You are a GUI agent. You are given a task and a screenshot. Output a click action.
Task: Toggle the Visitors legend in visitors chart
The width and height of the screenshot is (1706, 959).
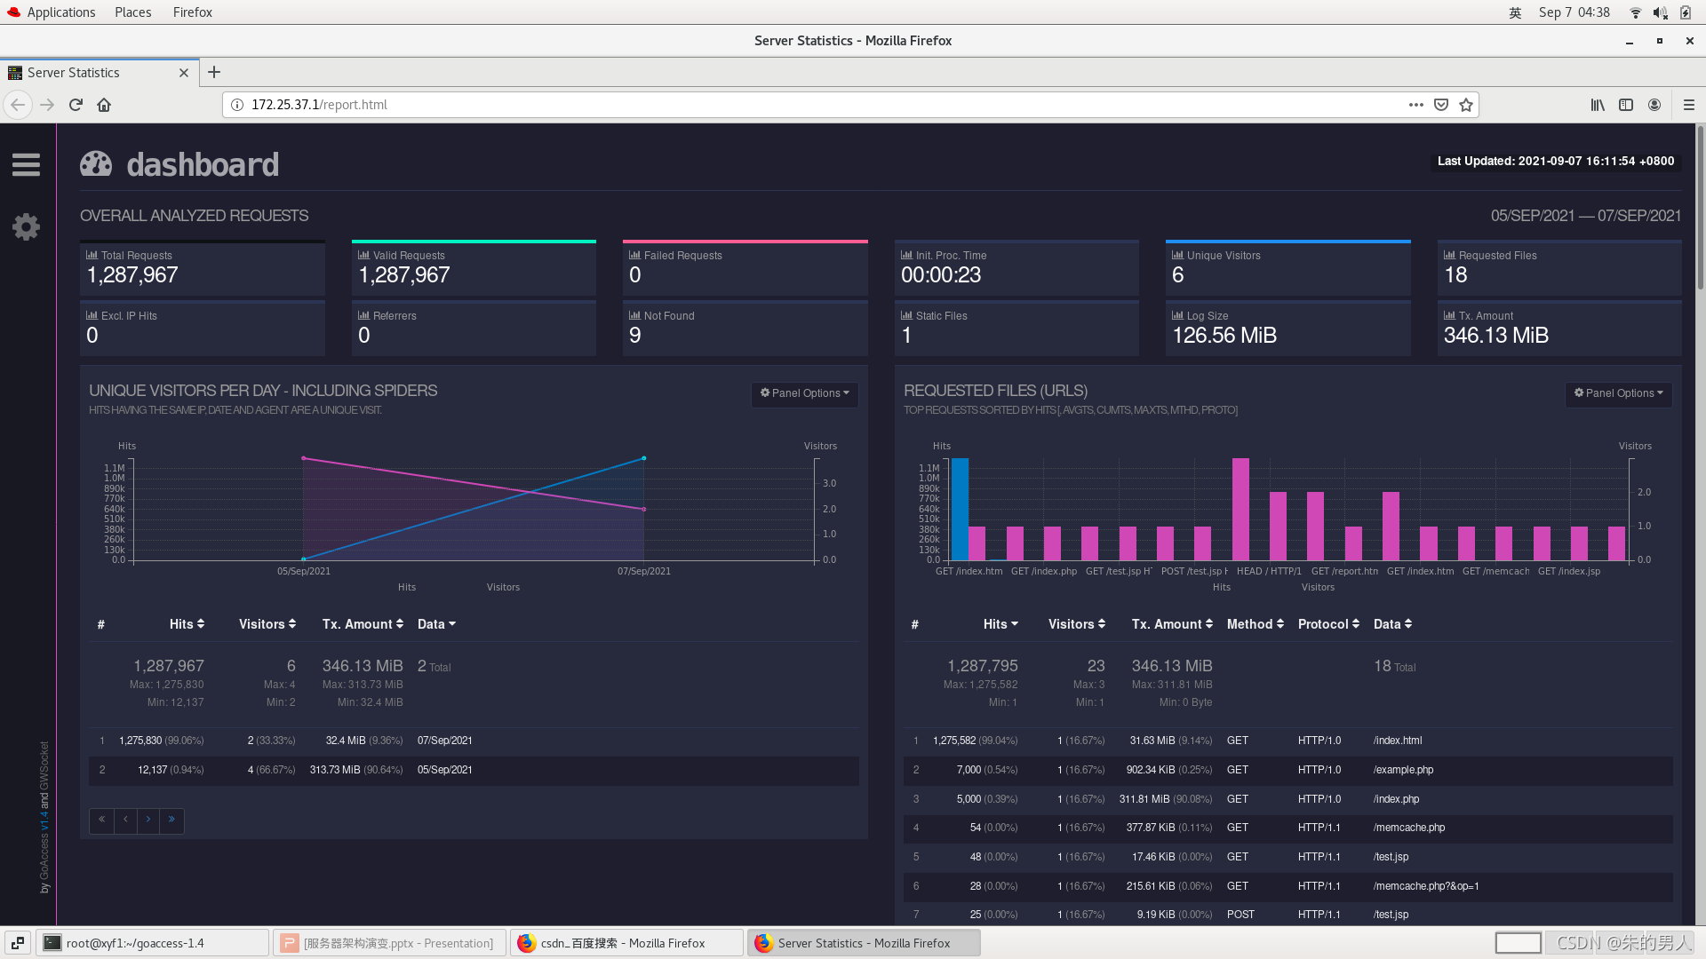pyautogui.click(x=503, y=587)
